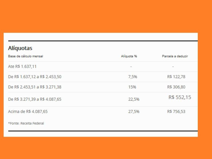Select the Base de cálculo mensal header
This screenshot has width=212, height=159.
pyautogui.click(x=25, y=56)
